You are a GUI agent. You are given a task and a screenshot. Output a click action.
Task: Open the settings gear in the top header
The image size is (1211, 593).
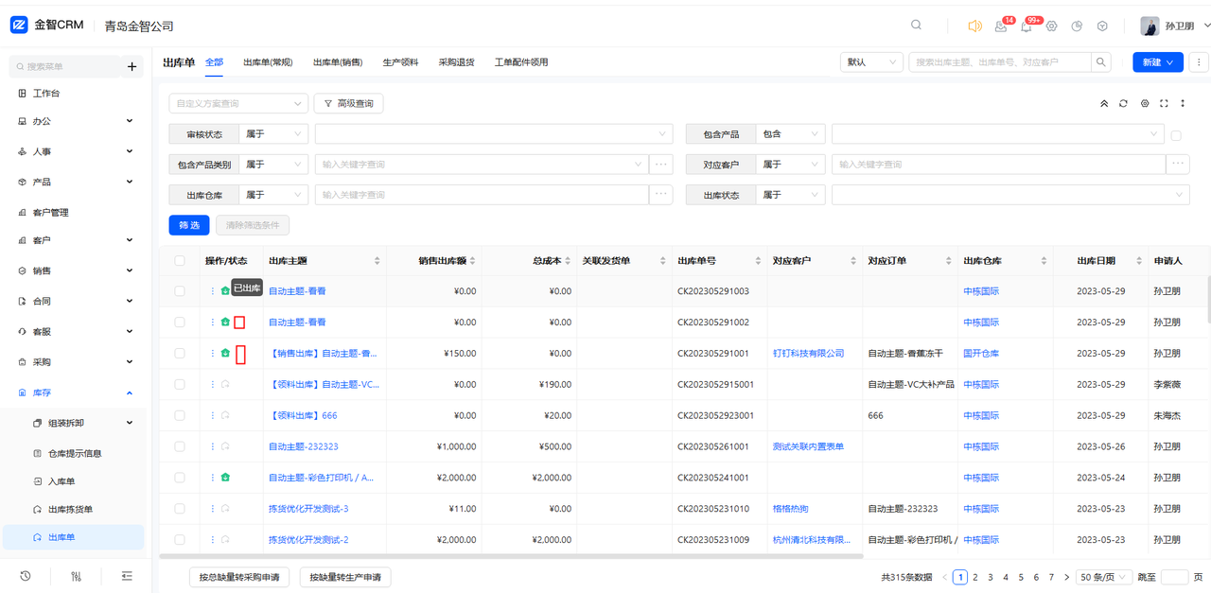coord(1051,26)
